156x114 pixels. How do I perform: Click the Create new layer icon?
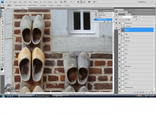coord(149,92)
